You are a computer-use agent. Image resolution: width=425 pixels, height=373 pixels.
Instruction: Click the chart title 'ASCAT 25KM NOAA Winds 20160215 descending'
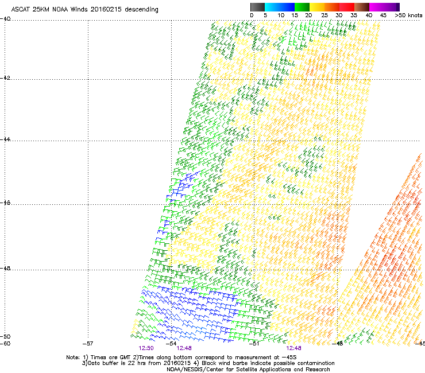coord(85,10)
